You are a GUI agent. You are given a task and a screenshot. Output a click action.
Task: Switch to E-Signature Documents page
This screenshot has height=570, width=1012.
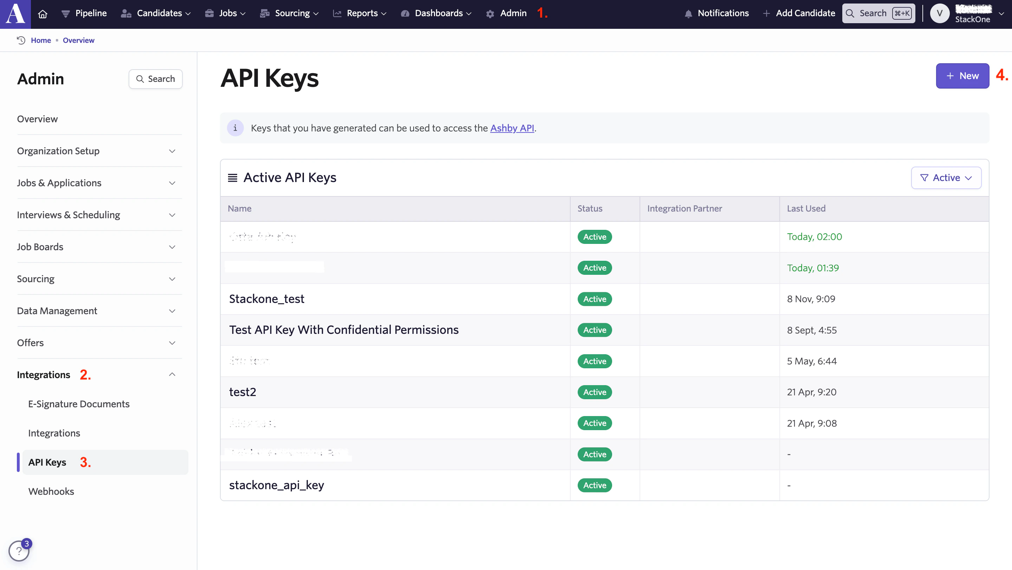79,403
